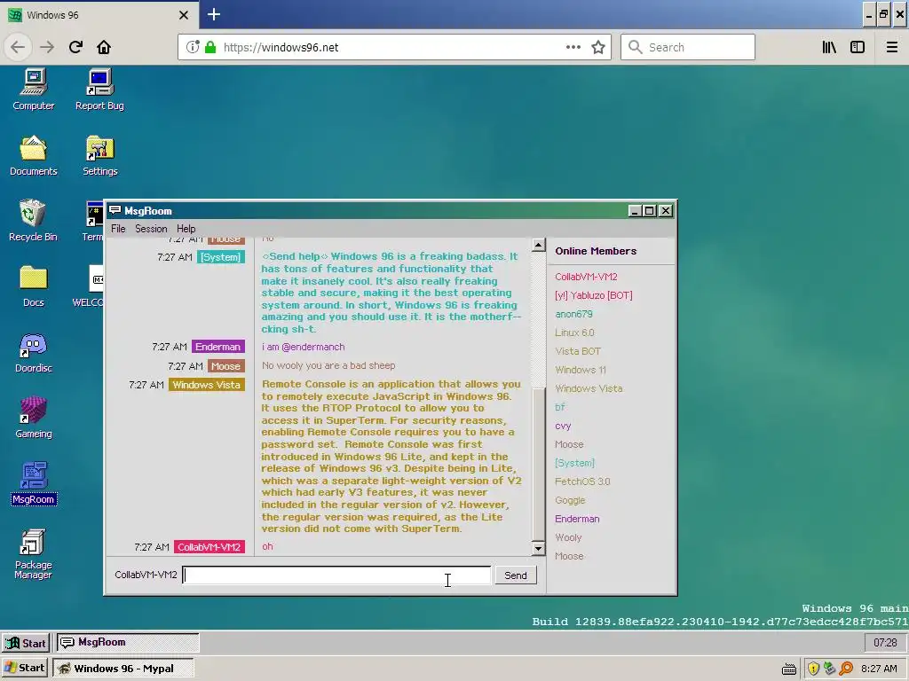Click the browser Search box

pos(688,47)
